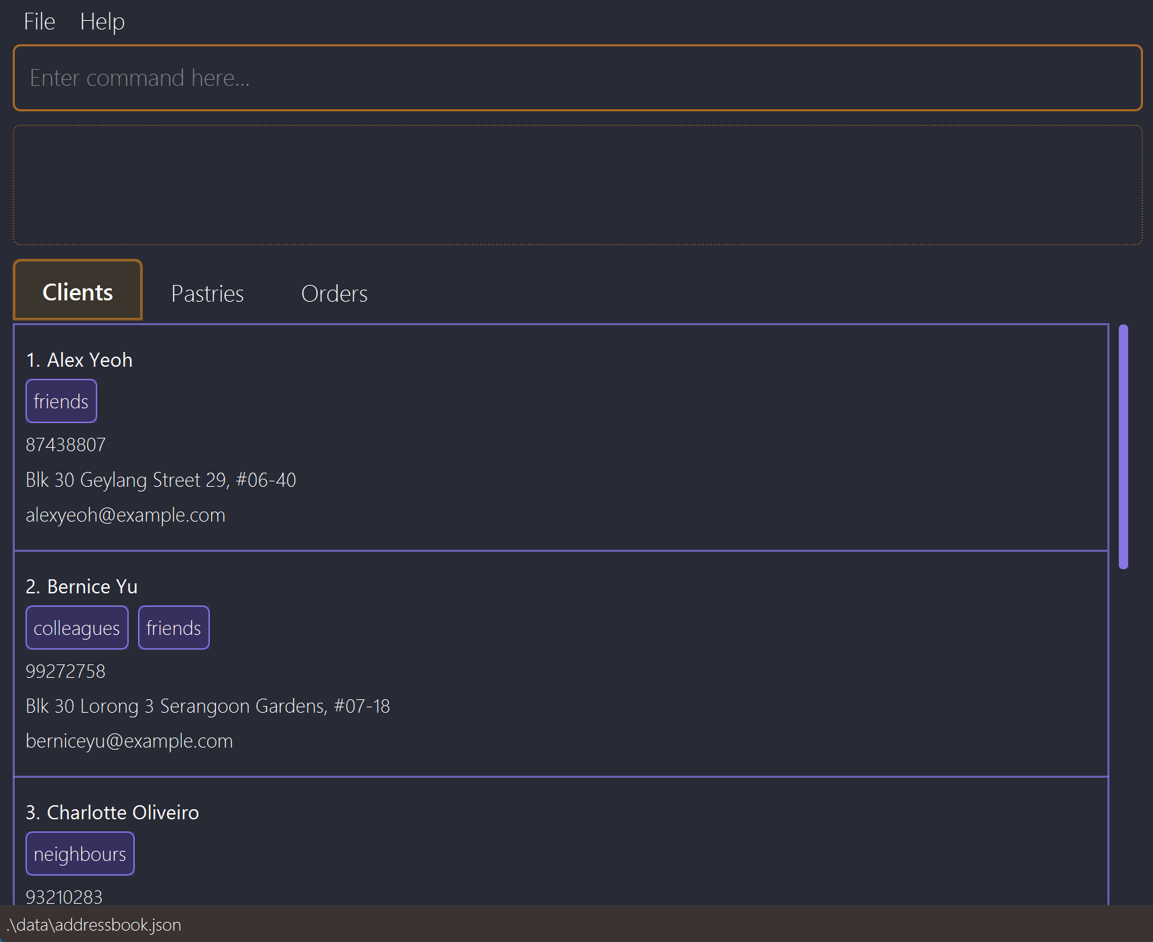Click Bernice Yu's friends tag
Screen dimensions: 1153x942
click(x=174, y=628)
